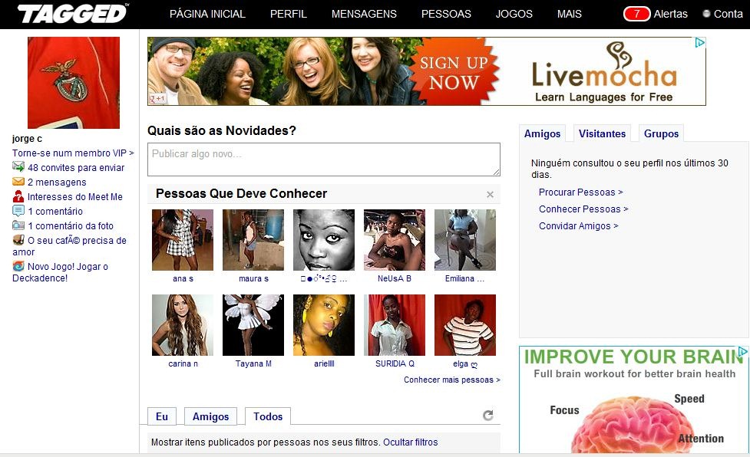Open the Meet Me interests red icon
The height and width of the screenshot is (457, 750).
pos(18,196)
